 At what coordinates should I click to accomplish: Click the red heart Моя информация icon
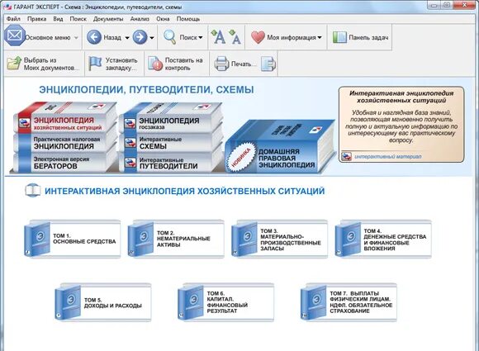[258, 37]
